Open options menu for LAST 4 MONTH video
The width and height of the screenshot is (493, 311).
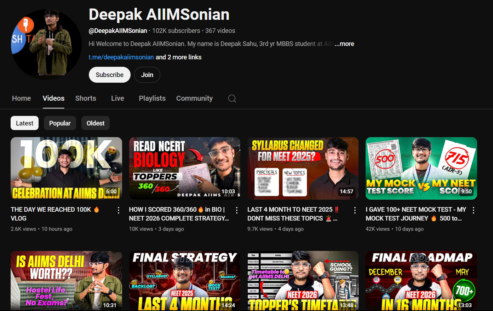click(x=355, y=210)
